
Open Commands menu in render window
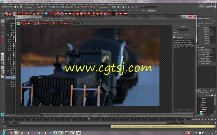click(45, 20)
